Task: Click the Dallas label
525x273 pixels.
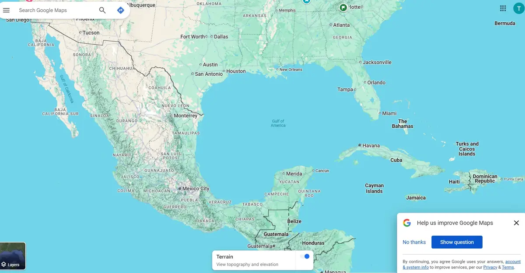Action: (221, 36)
